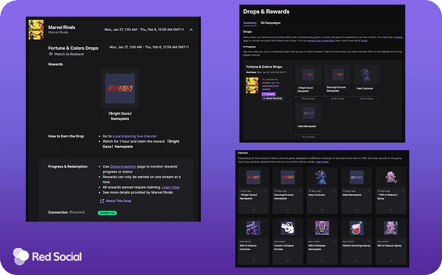Click the eye icon beside Watch to Redeem
Image resolution: width=442 pixels, height=275 pixels.
[x=51, y=54]
